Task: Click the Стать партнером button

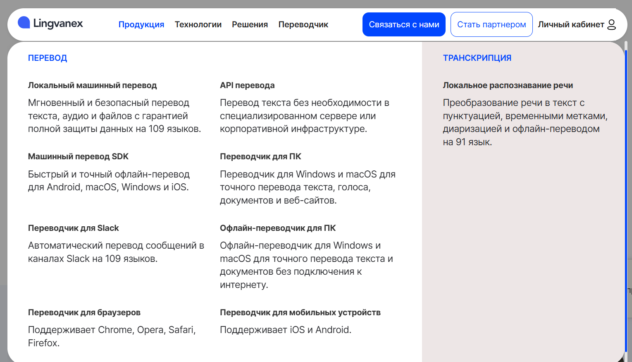Action: tap(491, 25)
